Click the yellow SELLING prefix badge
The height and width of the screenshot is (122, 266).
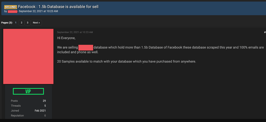click(x=11, y=7)
